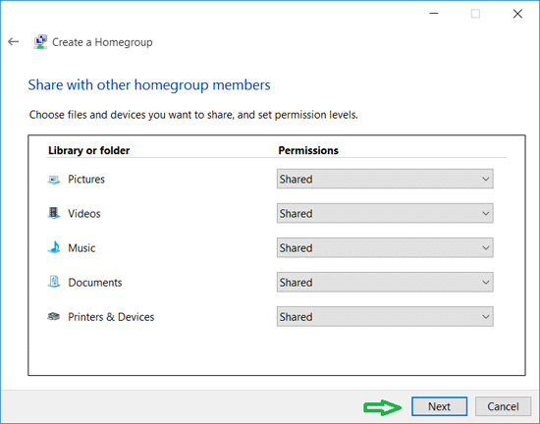Click the Cancel button
This screenshot has height=424, width=540.
point(503,406)
